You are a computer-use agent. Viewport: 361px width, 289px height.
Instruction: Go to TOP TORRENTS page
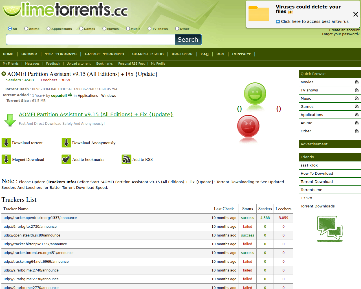[61, 54]
